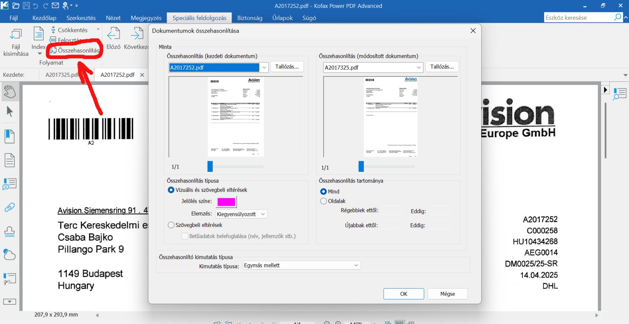This screenshot has width=629, height=324.
Task: Choose the Oldalak range option
Action: (324, 201)
